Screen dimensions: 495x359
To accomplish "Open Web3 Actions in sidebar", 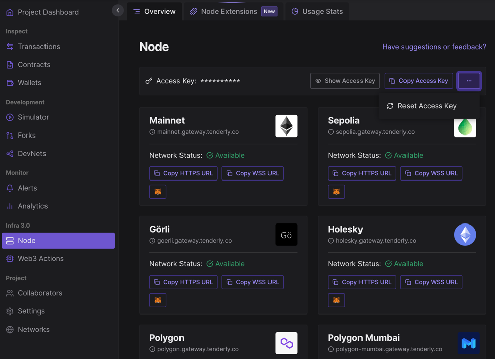I will (x=35, y=258).
